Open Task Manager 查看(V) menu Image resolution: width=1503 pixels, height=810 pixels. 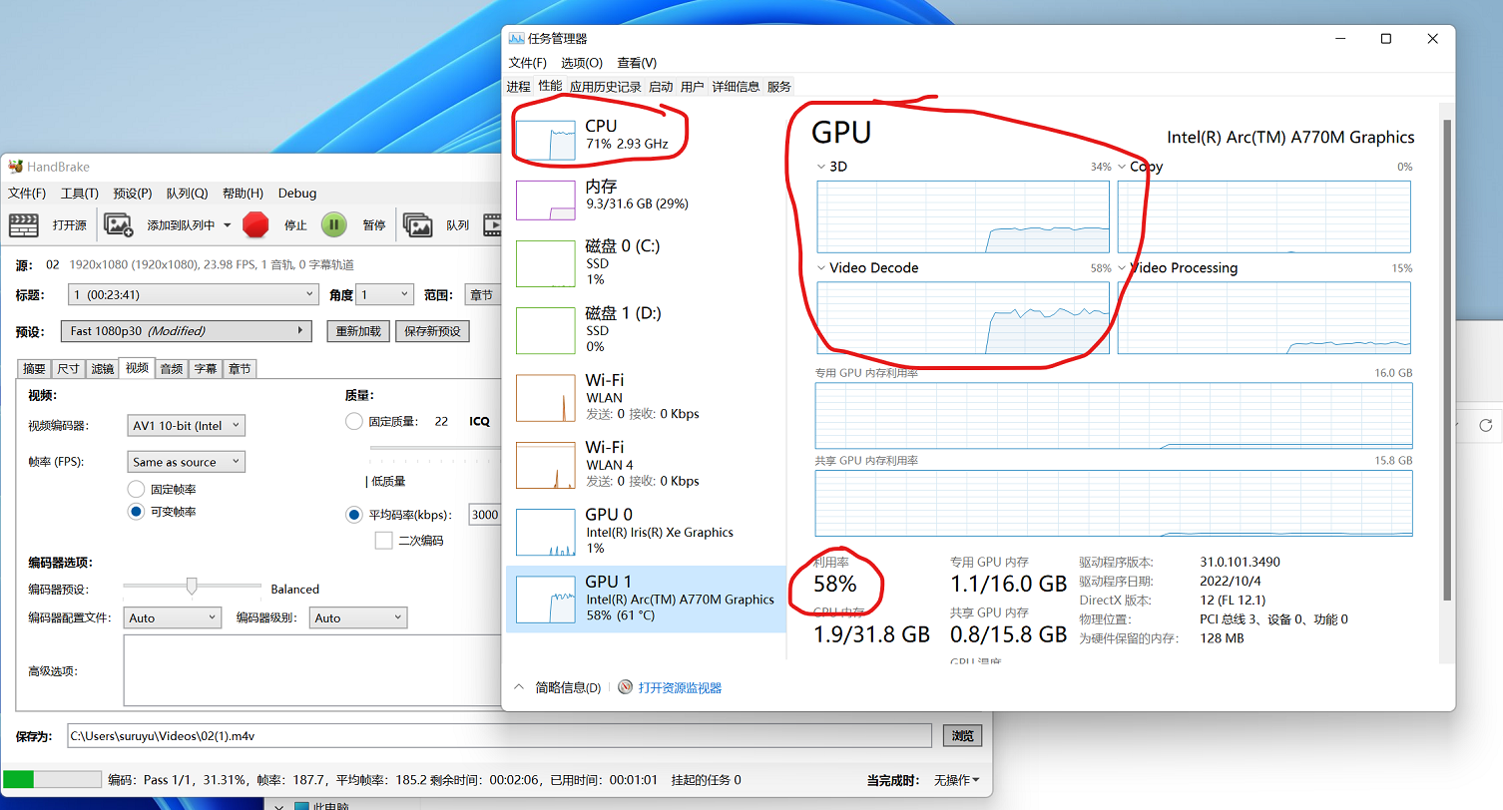click(x=637, y=63)
